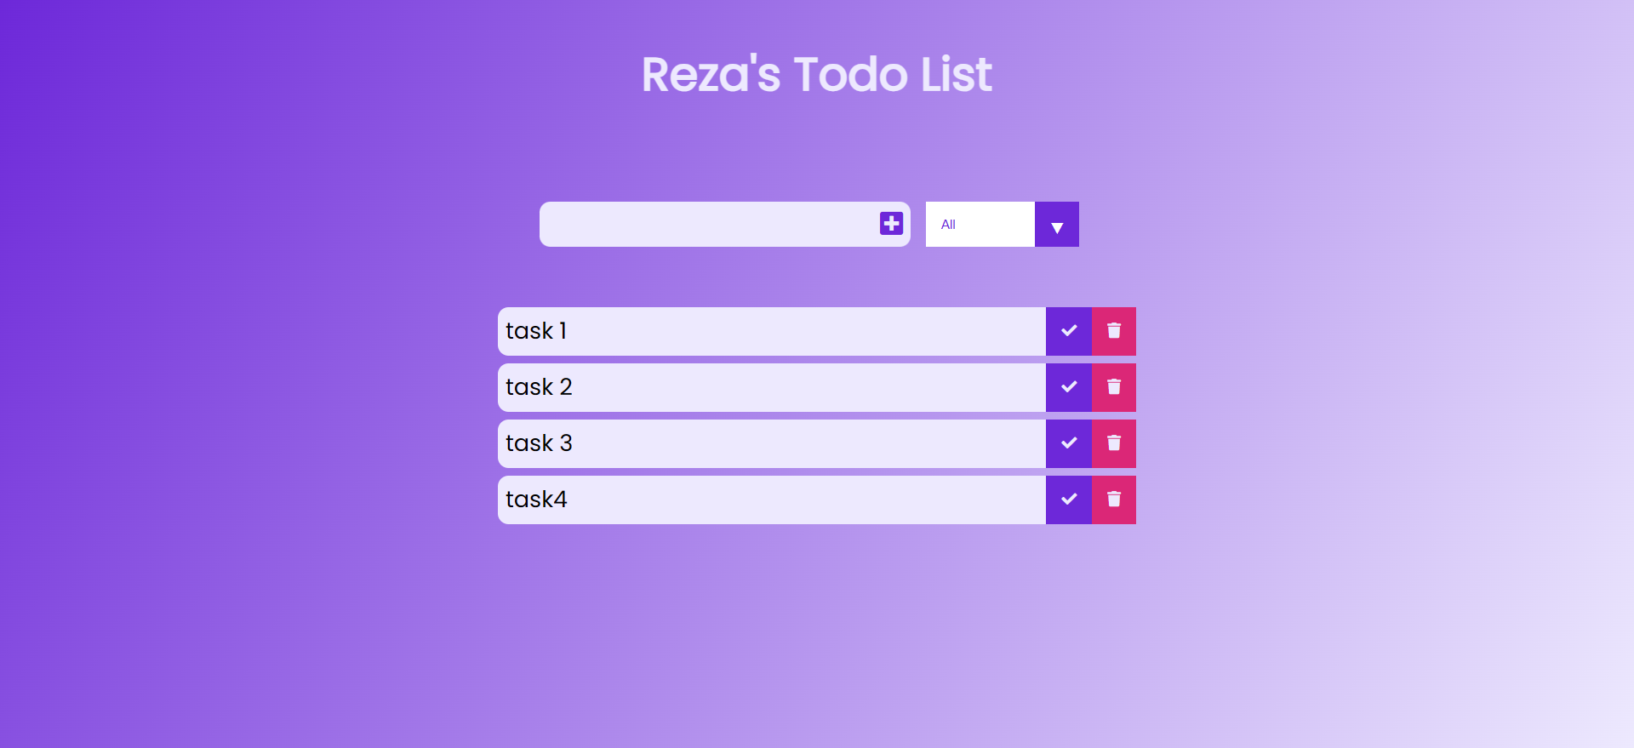This screenshot has width=1634, height=748.
Task: Check off task 3 as done
Action: click(1069, 443)
